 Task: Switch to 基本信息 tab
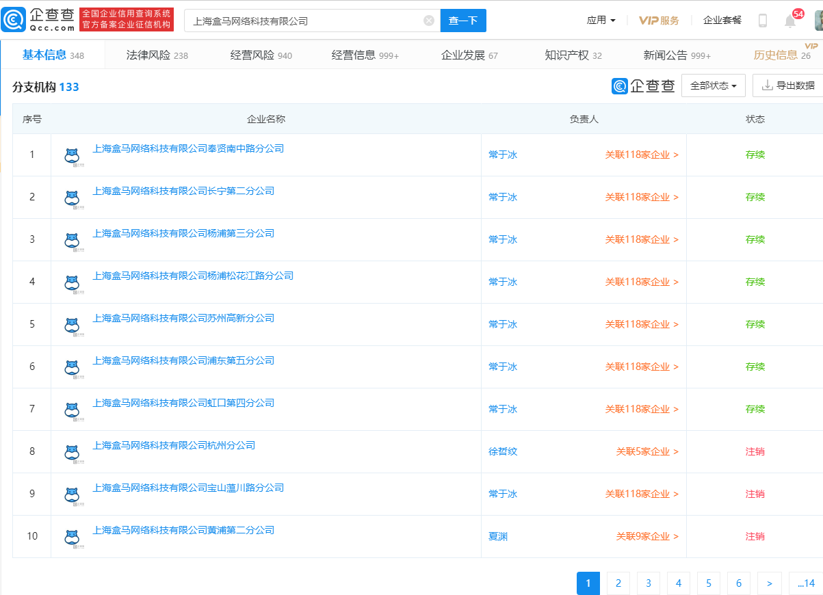click(53, 55)
